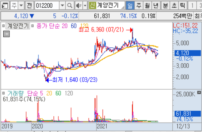Switch to the 년 yearly chart period
This screenshot has height=132, width=202.
coord(156,5)
